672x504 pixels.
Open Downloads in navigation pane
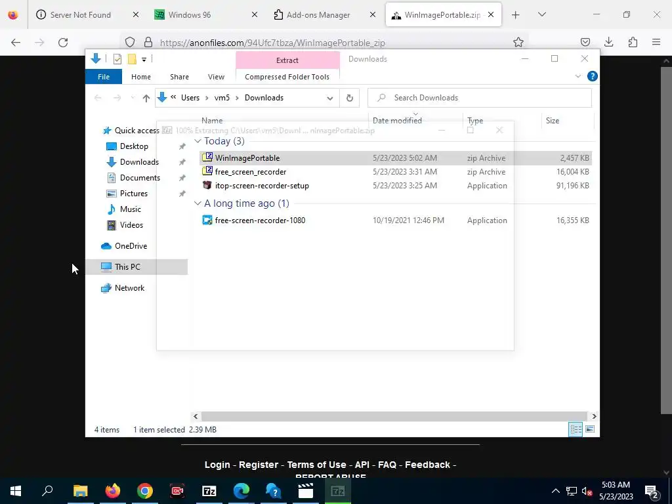(x=133, y=162)
